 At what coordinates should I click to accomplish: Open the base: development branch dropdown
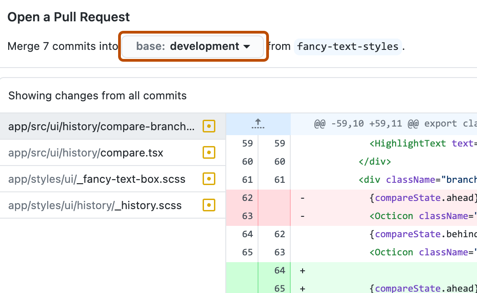tap(193, 46)
